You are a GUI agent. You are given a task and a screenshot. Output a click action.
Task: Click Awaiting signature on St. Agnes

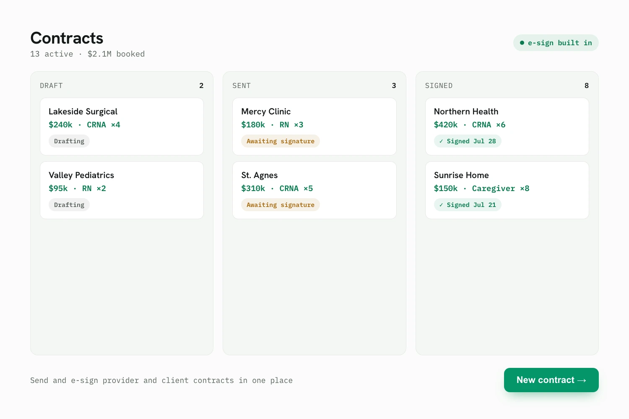pyautogui.click(x=281, y=205)
